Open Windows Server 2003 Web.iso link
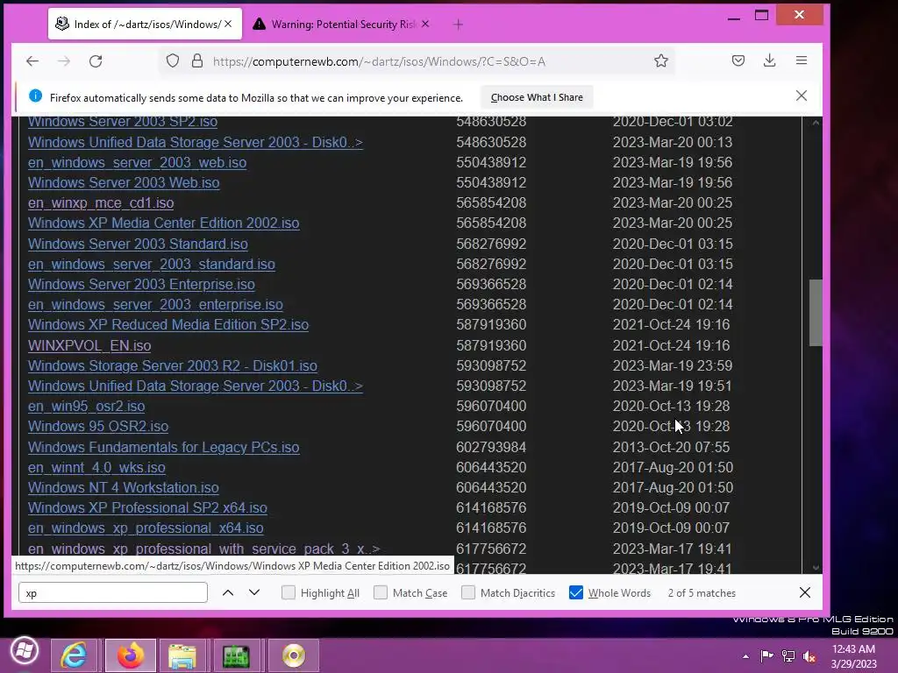 pyautogui.click(x=124, y=182)
